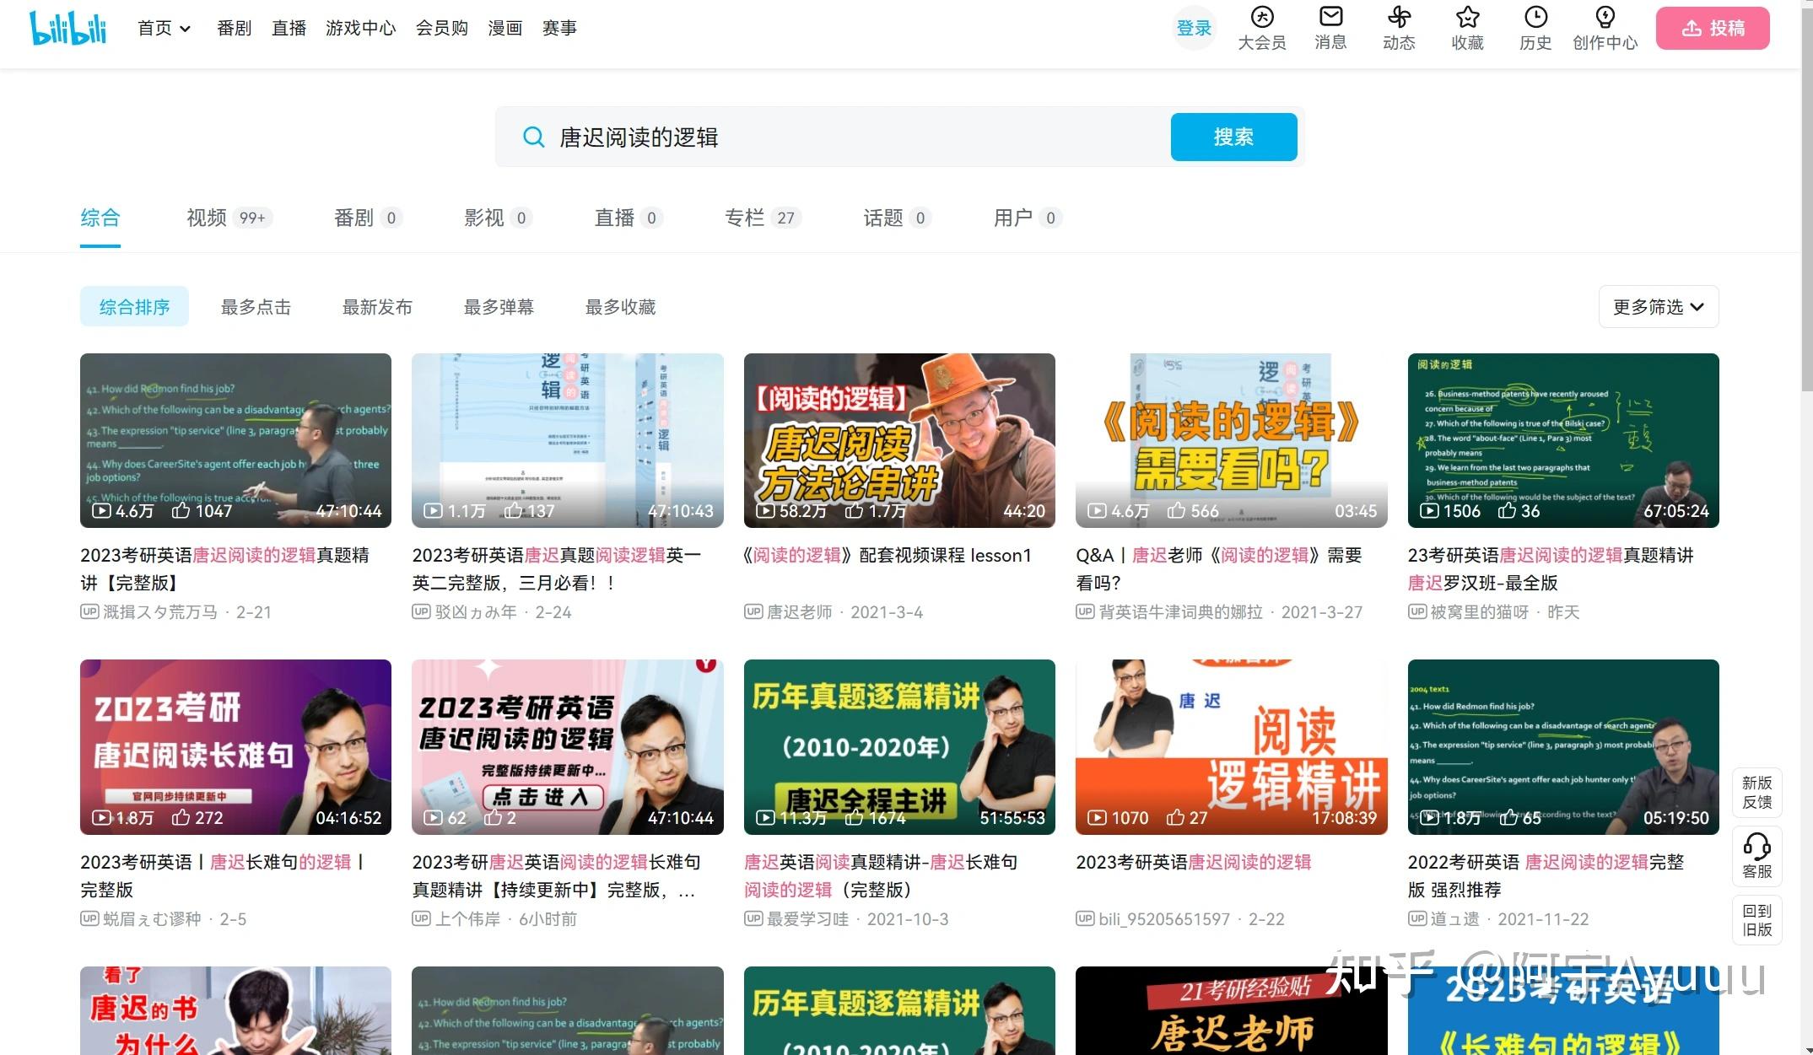The width and height of the screenshot is (1813, 1055).
Task: Open title 23考研英语唐迟阅读的逻辑真题精讲
Action: pos(1551,568)
